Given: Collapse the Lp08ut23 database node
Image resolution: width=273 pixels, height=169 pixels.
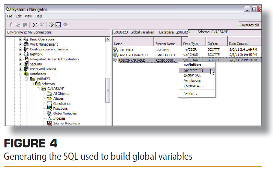Looking at the screenshot, I should [26, 79].
